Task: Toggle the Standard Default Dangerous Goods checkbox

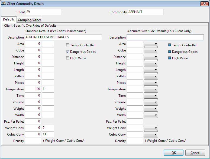Action: [x=68, y=52]
